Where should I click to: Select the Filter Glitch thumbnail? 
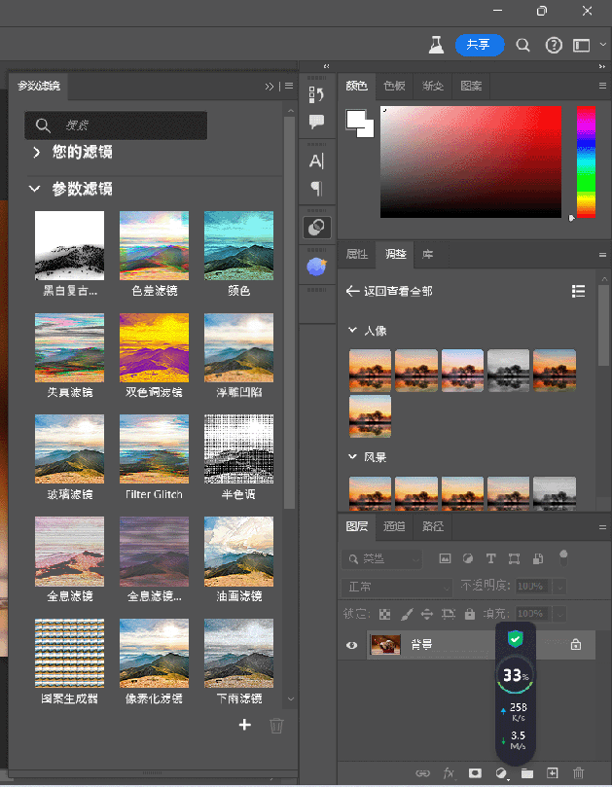click(x=154, y=448)
